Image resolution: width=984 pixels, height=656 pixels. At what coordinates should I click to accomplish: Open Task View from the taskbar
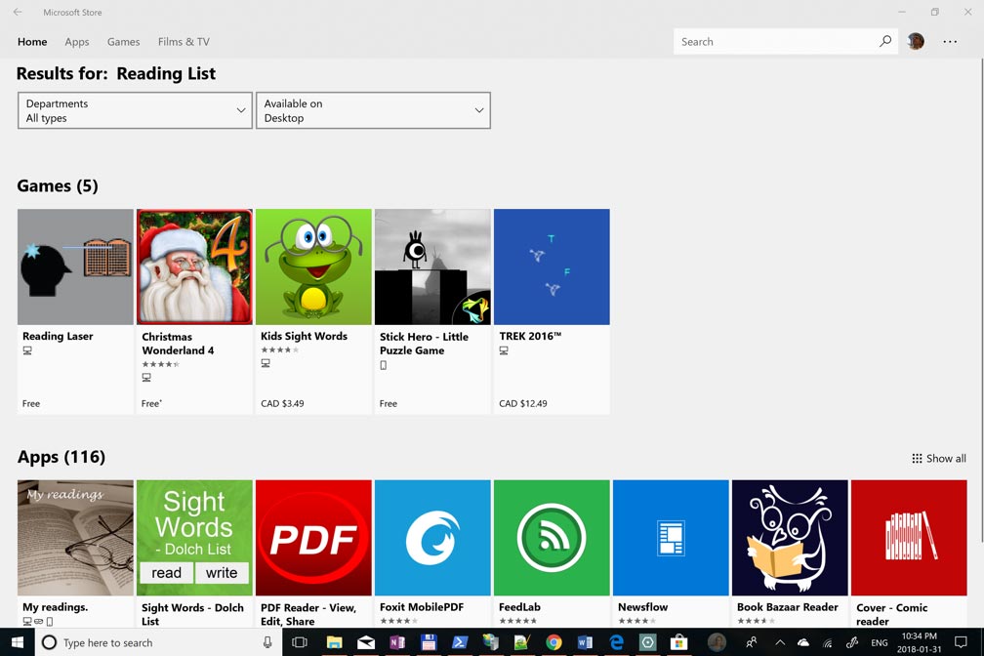point(300,642)
